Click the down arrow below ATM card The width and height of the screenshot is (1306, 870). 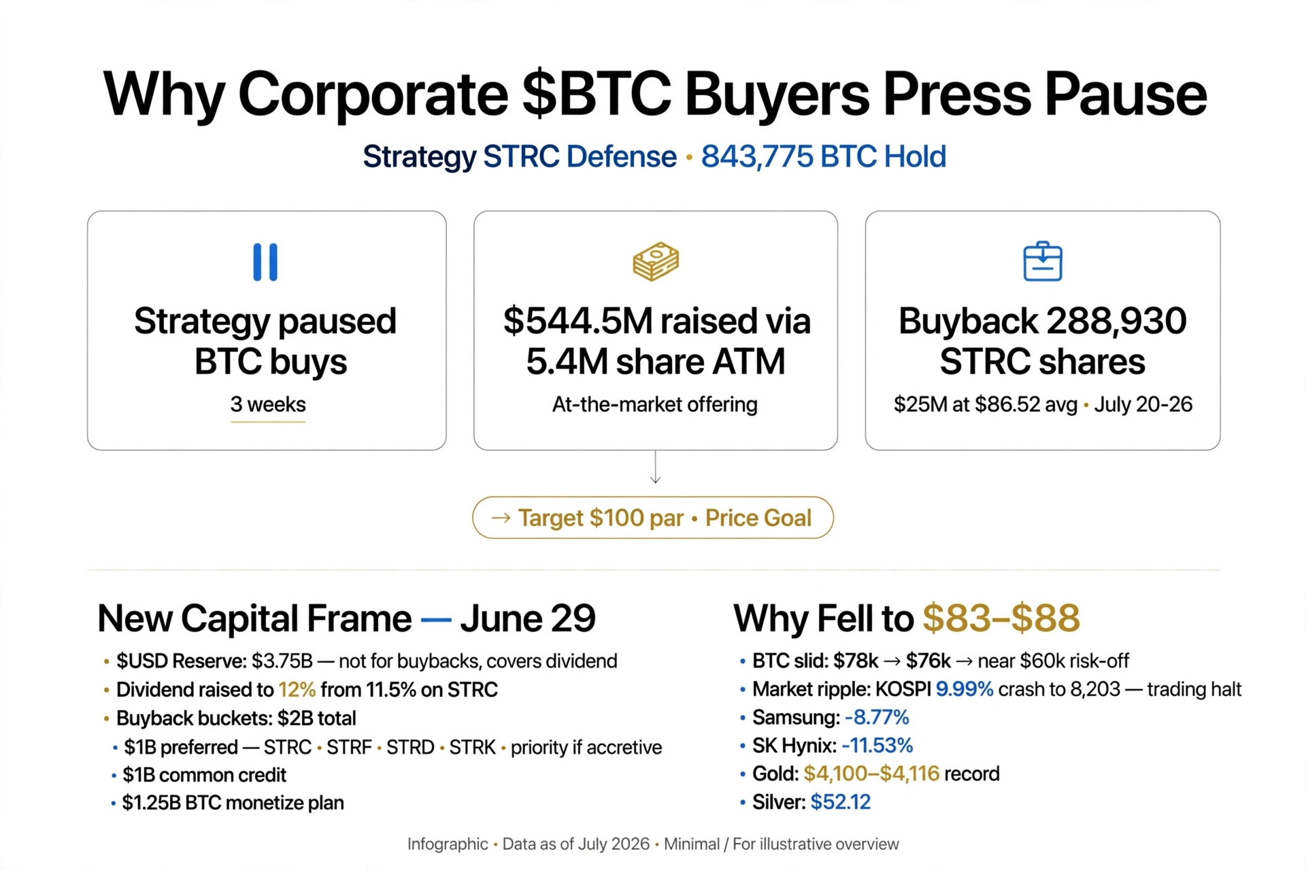655,467
